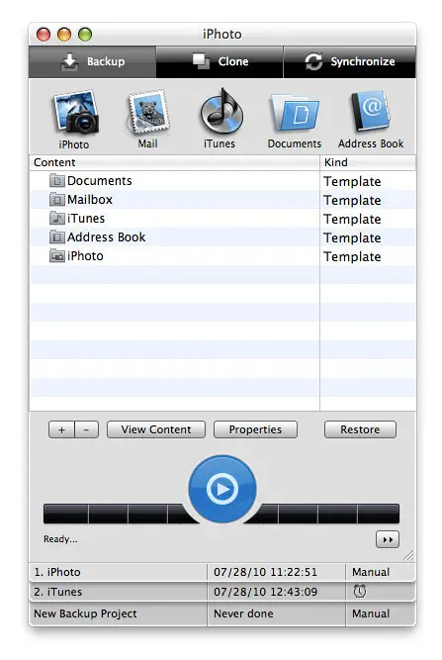This screenshot has height=660, width=442.
Task: Click the 07/28/10 12:43:09 date cell
Action: click(276, 592)
